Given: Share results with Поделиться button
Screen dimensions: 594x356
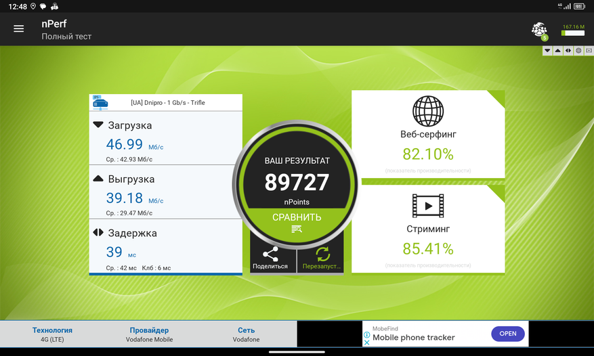Looking at the screenshot, I should tap(270, 258).
